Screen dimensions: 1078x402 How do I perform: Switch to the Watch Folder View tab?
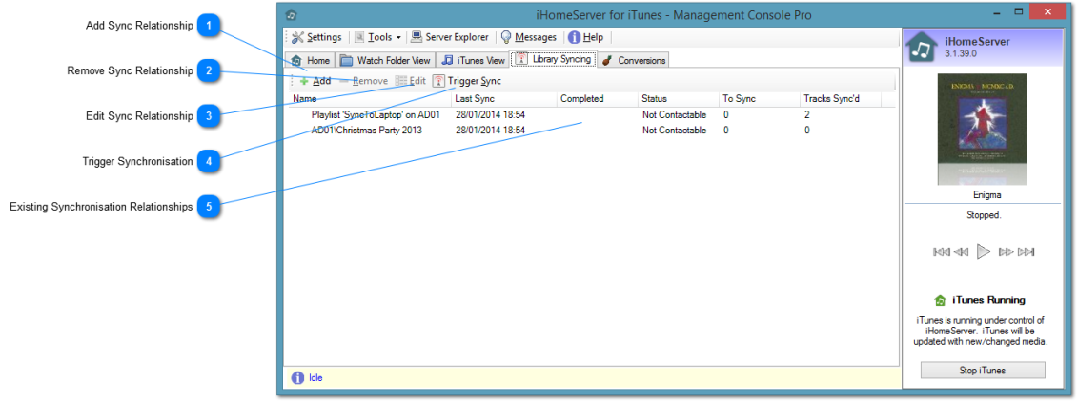[x=386, y=60]
